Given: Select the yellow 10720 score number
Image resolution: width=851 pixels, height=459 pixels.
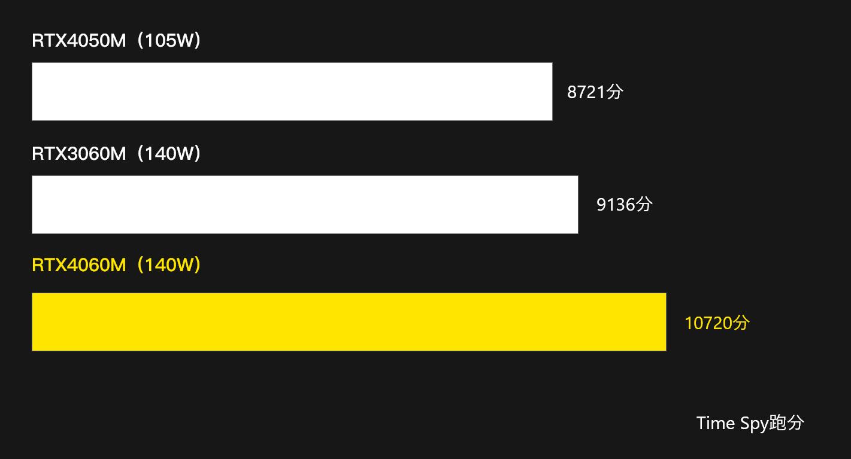Looking at the screenshot, I should click(x=708, y=323).
